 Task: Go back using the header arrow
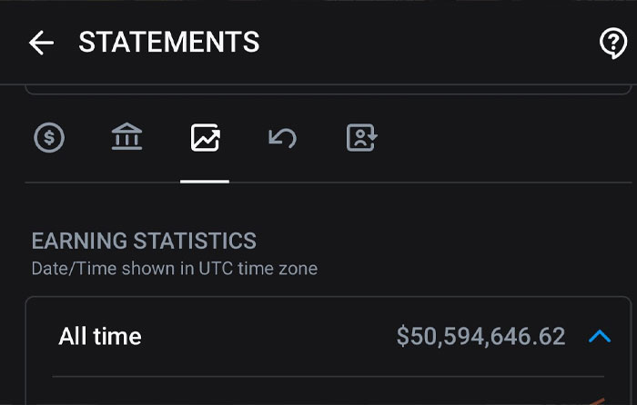point(41,43)
